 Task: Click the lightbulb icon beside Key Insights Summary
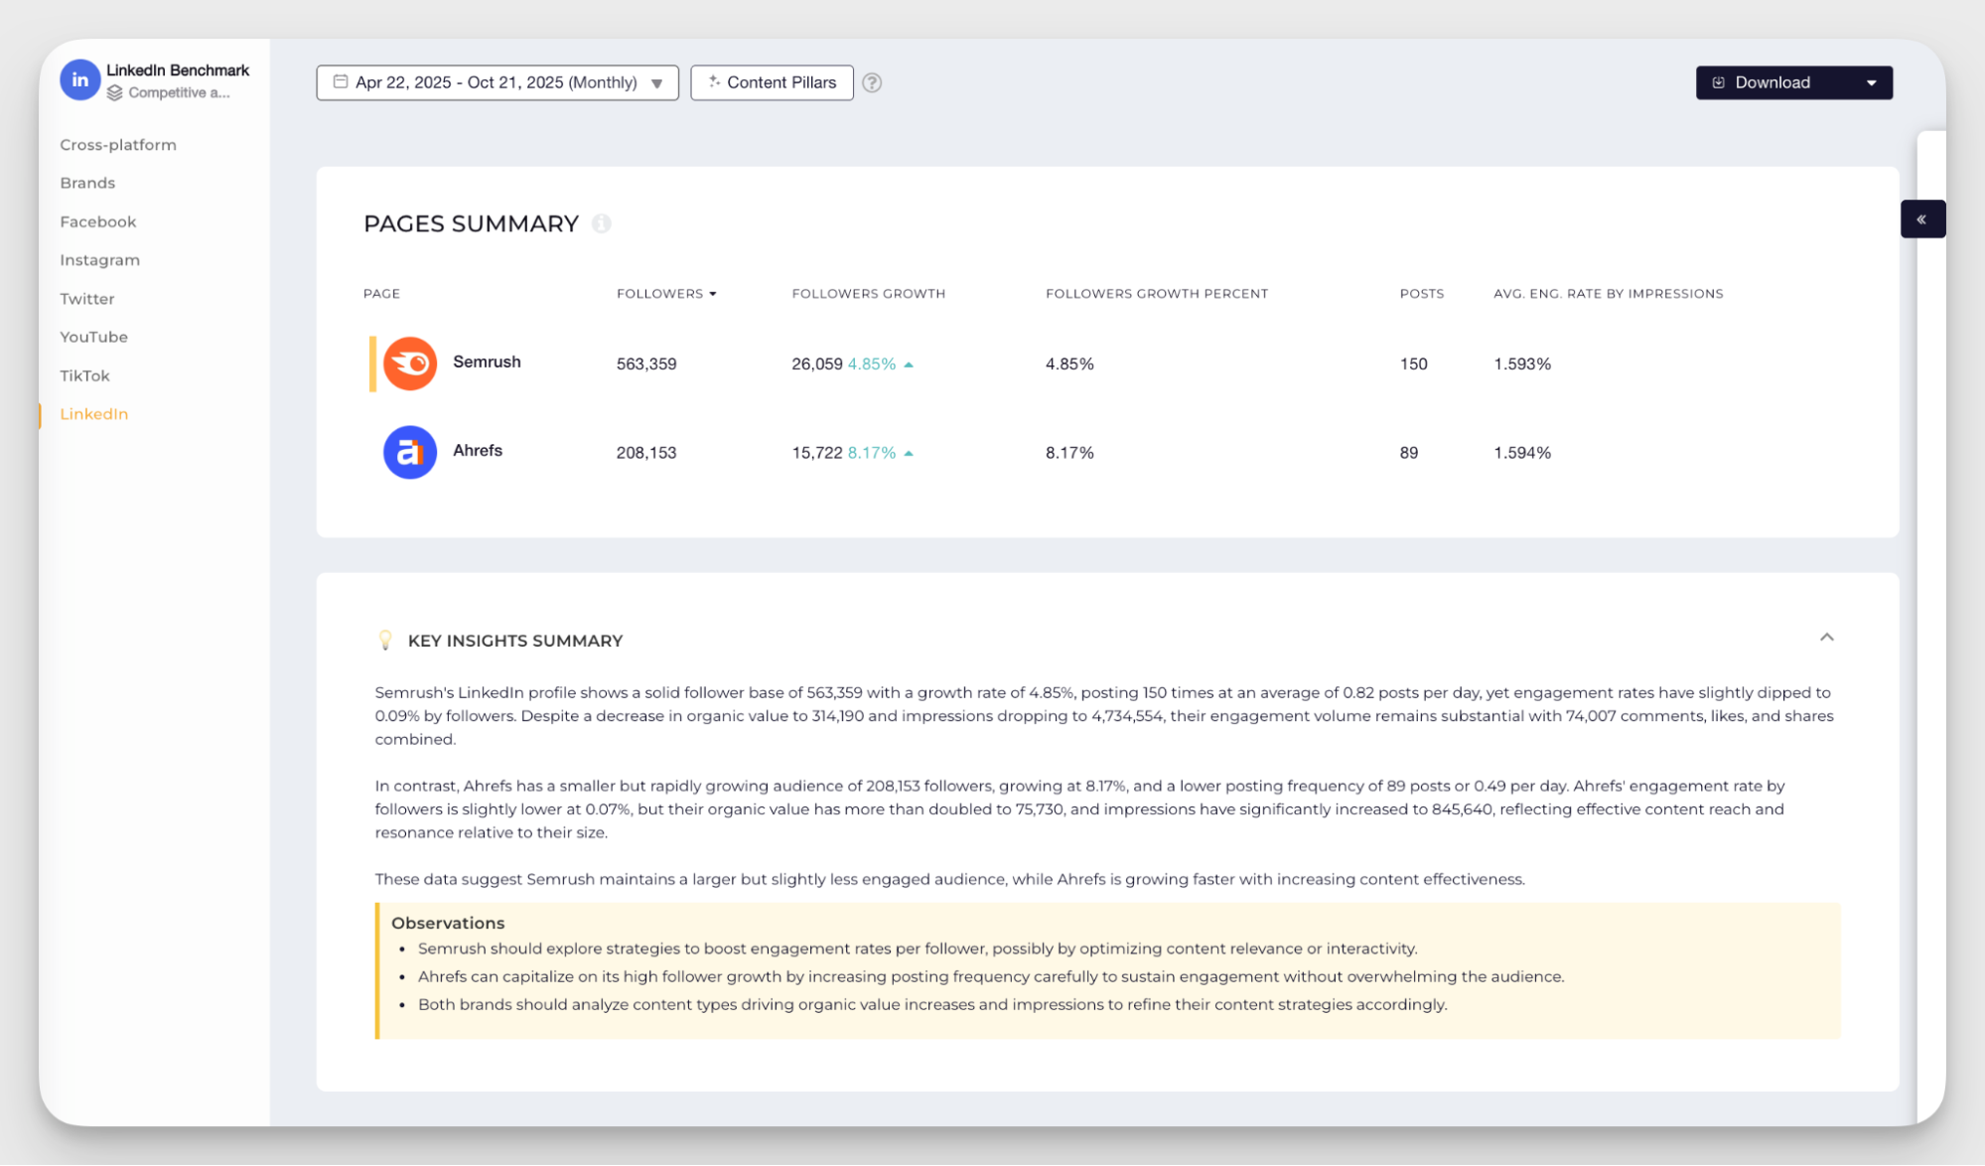pyautogui.click(x=386, y=640)
